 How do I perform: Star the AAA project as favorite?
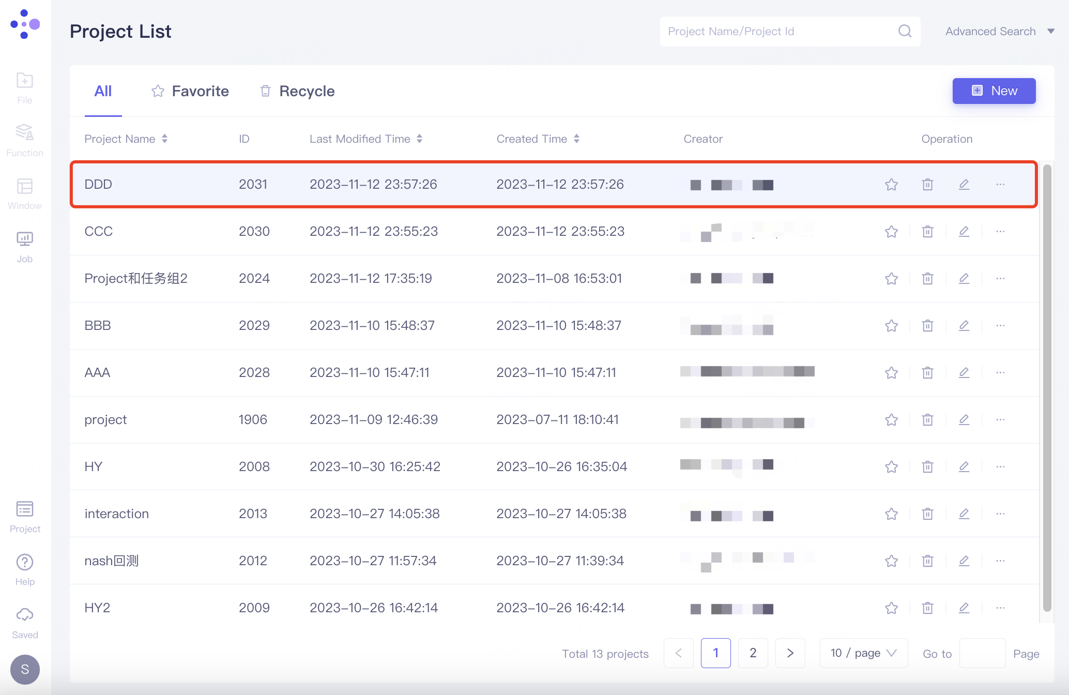pos(891,372)
